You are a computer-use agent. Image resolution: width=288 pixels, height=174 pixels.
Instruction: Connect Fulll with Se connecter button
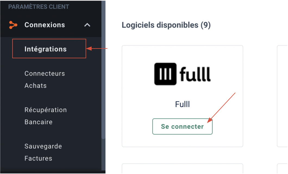coord(182,127)
